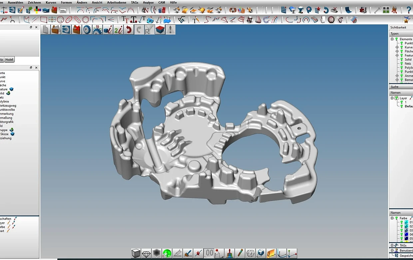Viewport: 413px width, 260px height.
Task: Click the red undo arrow icon
Action: click(x=129, y=30)
